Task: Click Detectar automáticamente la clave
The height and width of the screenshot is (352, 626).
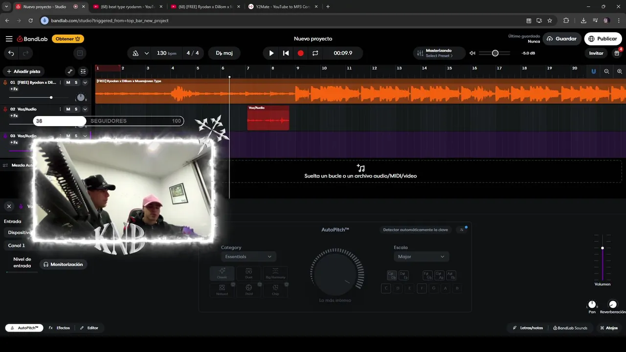Action: pyautogui.click(x=415, y=230)
